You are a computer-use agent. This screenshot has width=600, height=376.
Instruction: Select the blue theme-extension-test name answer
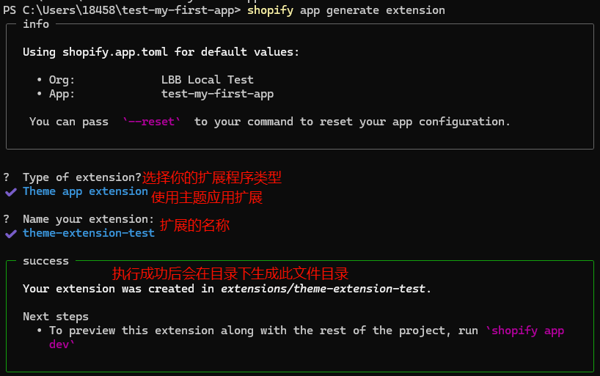pos(88,233)
